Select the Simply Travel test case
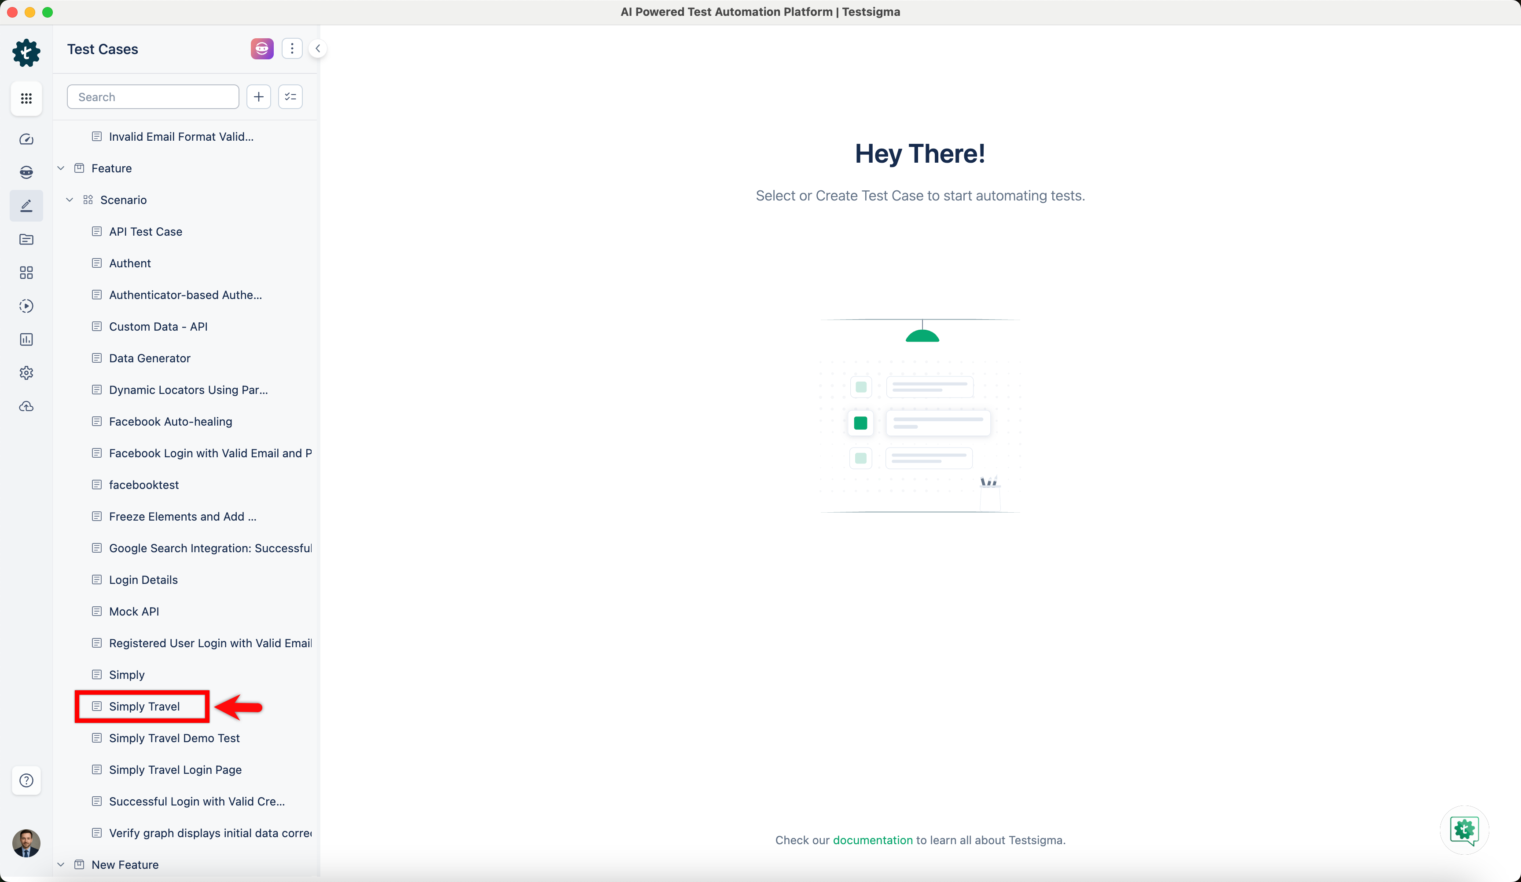The image size is (1521, 882). coord(144,706)
